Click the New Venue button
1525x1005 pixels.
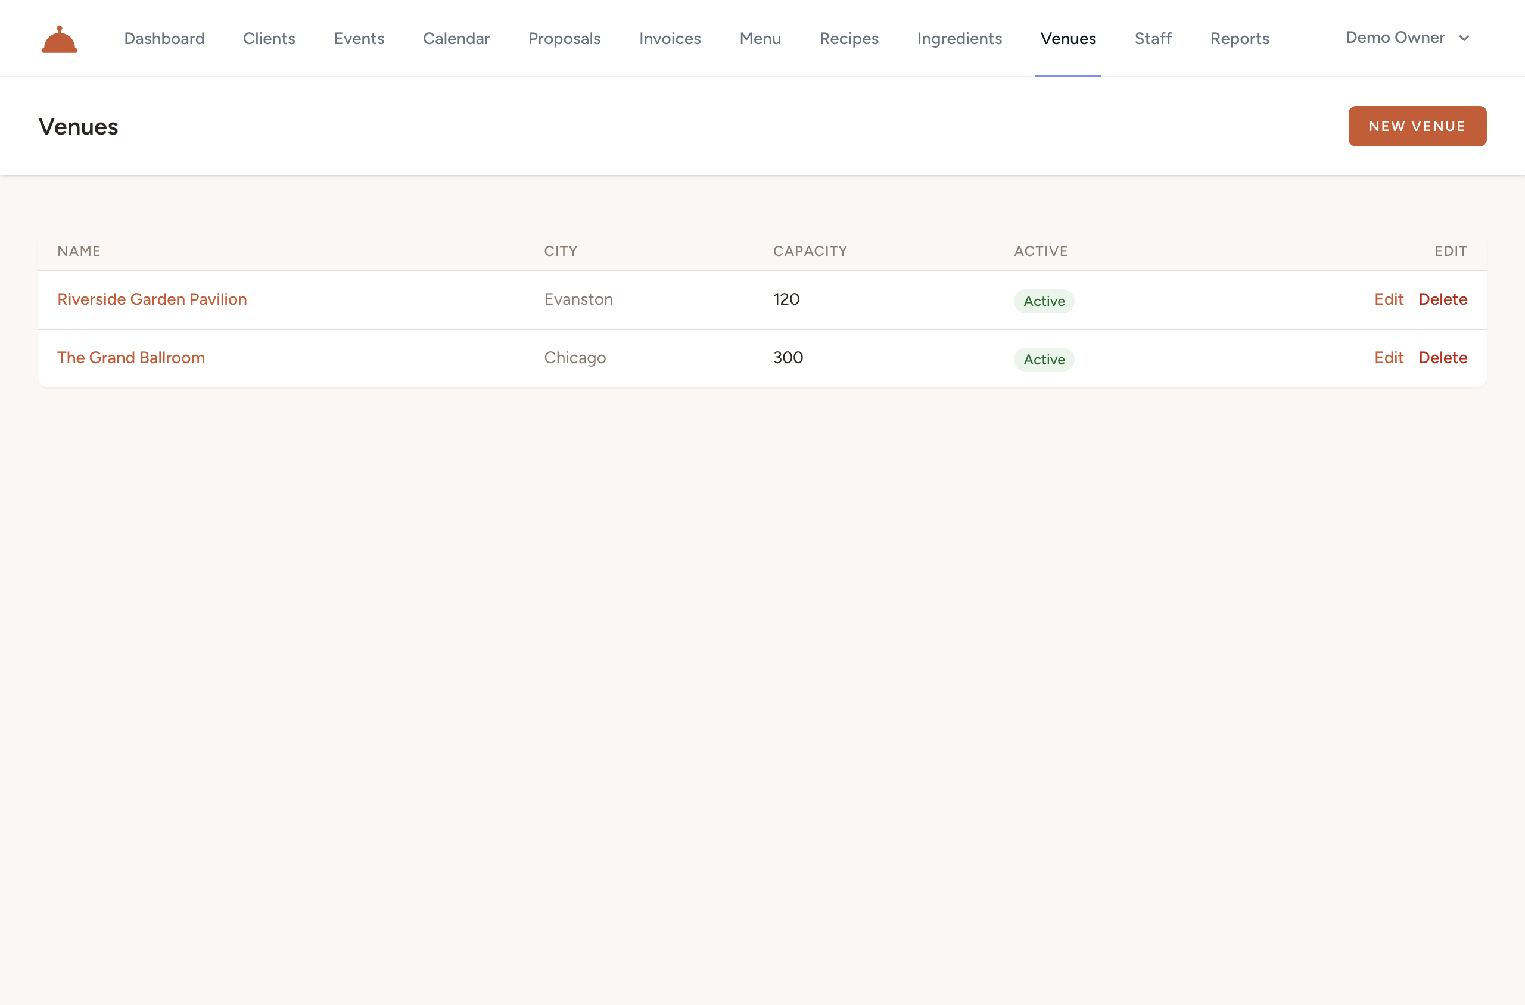click(1417, 126)
